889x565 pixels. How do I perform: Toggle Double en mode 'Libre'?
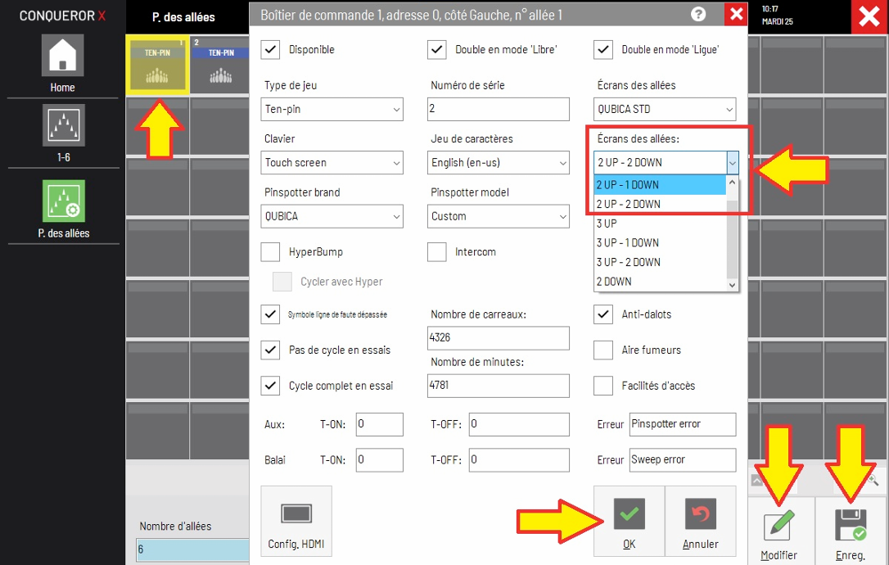click(x=436, y=49)
